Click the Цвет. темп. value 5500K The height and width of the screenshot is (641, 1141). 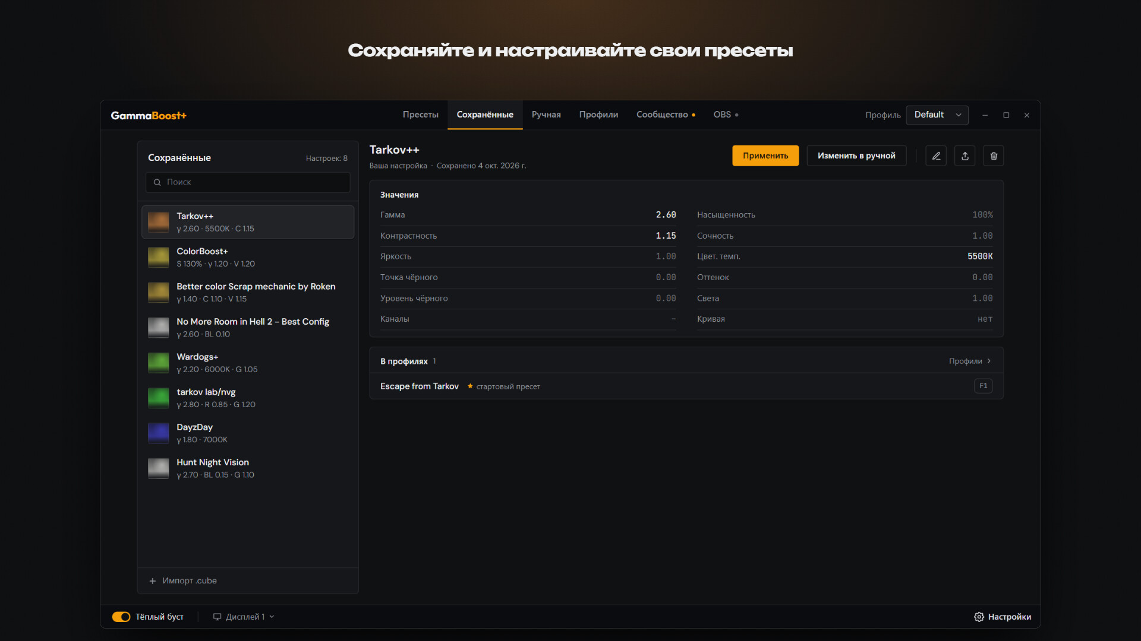tap(980, 257)
